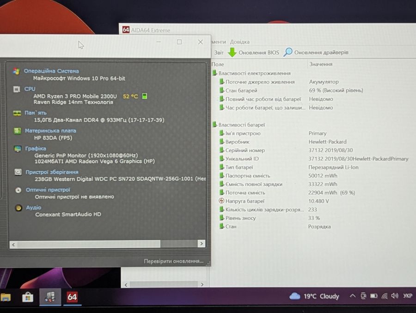Click the AIDA64 taskbar icon
Viewport: 416px width, 313px height.
[72, 297]
